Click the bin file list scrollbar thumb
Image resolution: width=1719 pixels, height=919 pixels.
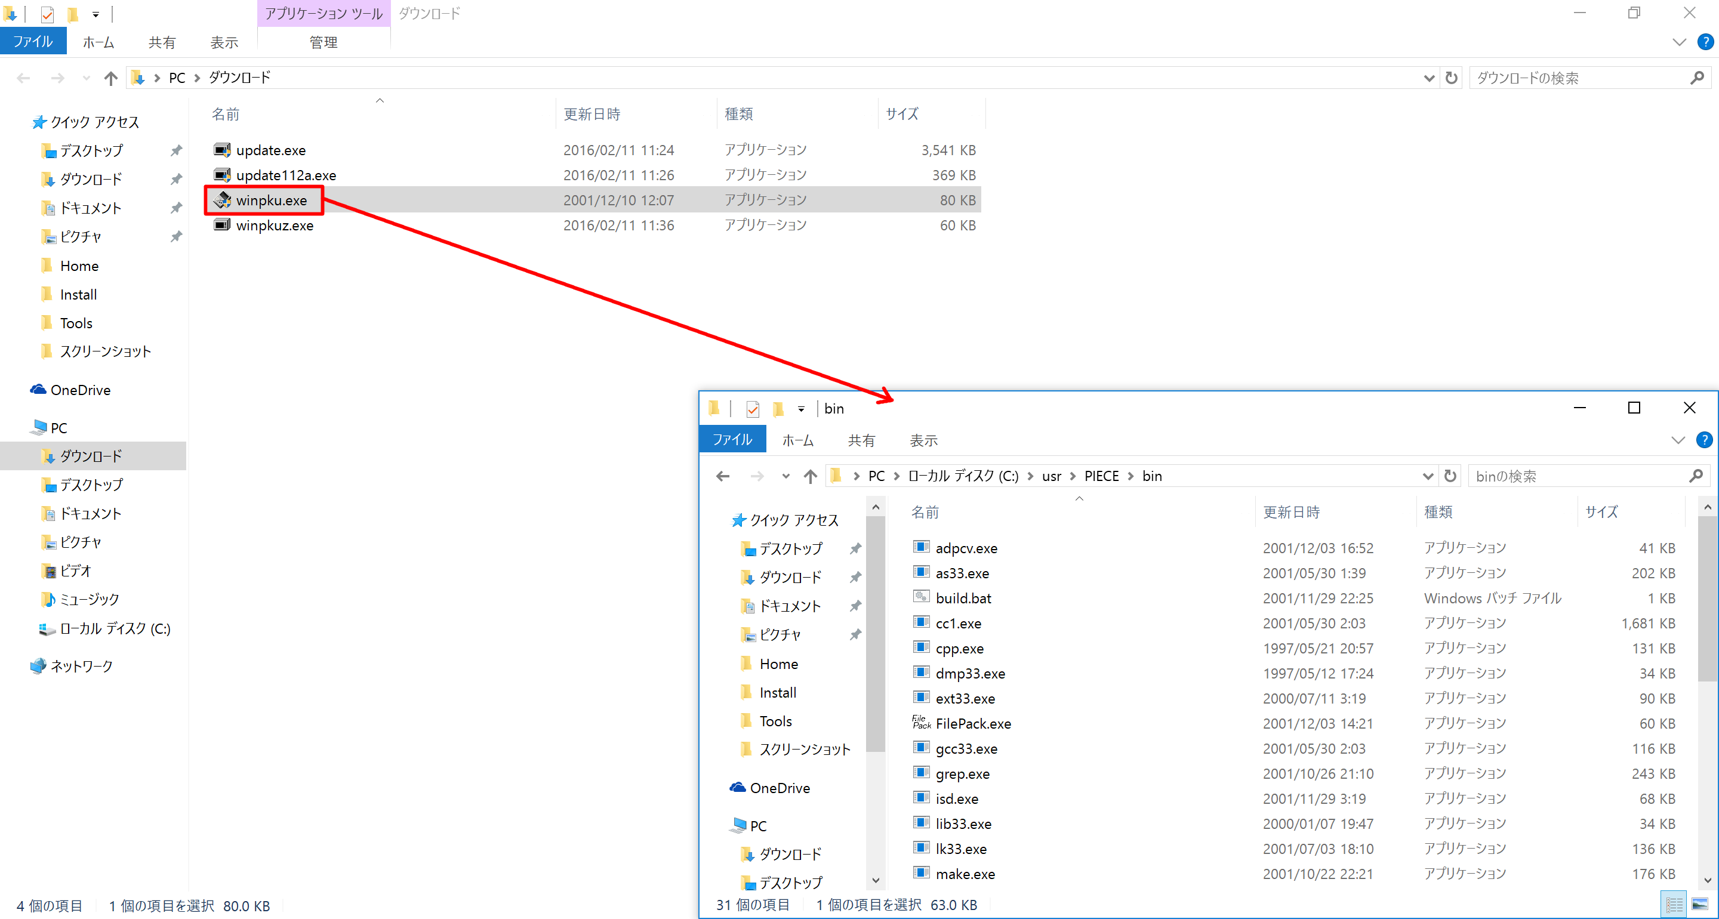pos(1707,599)
